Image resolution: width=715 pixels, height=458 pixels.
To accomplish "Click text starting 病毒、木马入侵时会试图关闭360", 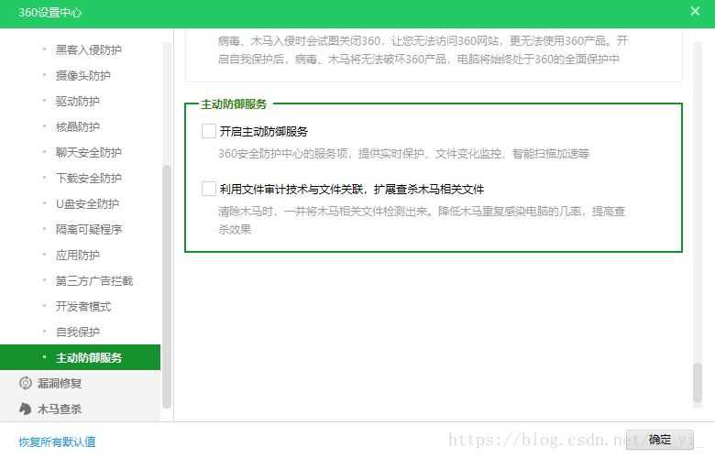I will [423, 49].
